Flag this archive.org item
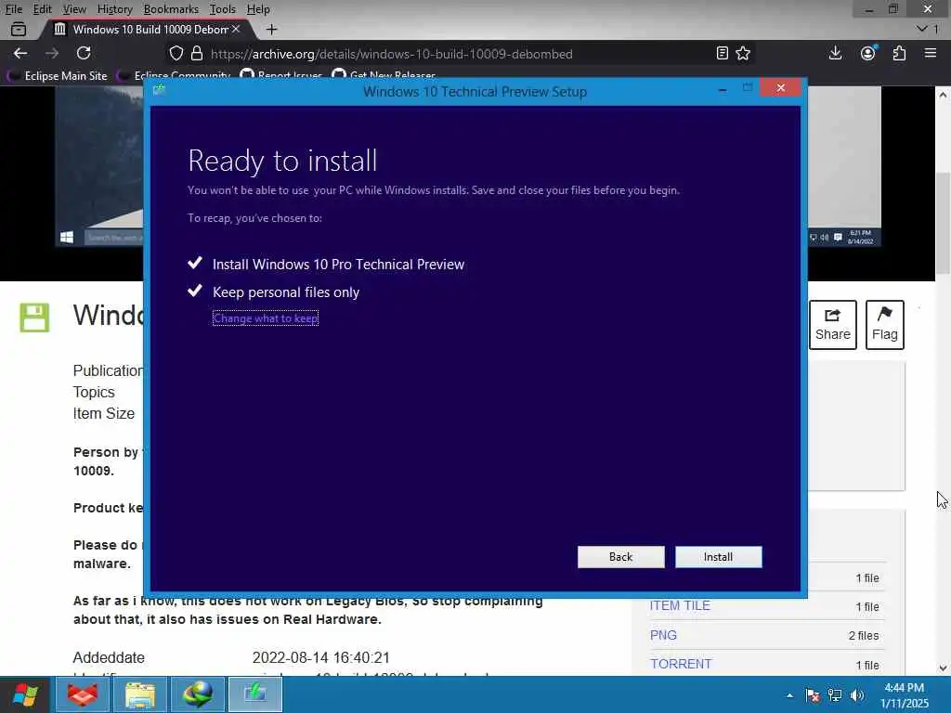 885,324
